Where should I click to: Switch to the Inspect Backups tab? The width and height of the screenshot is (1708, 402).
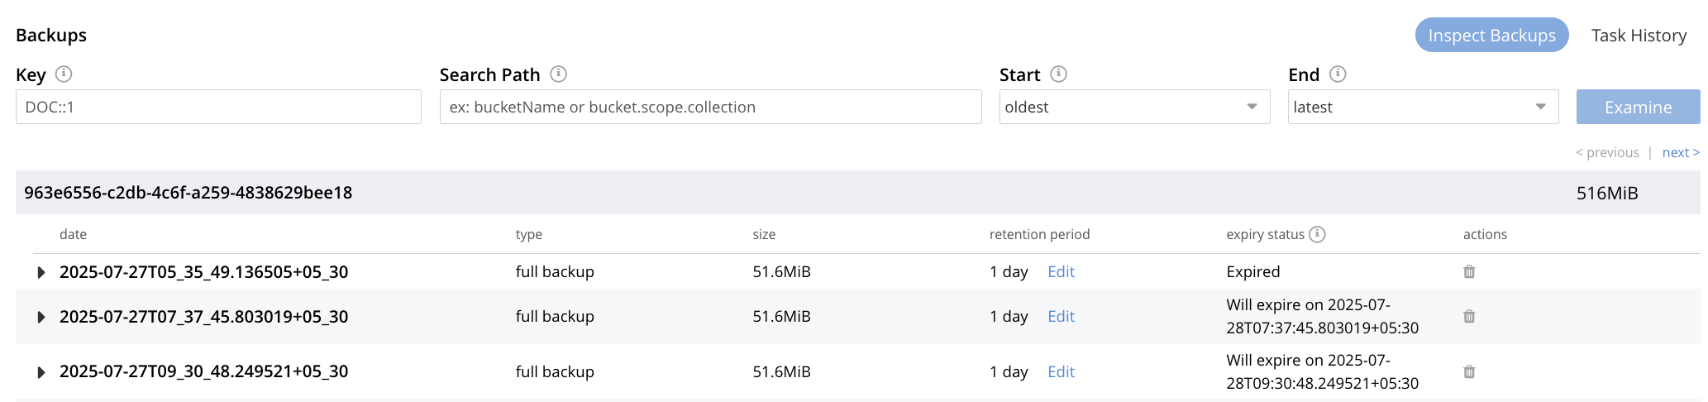(1491, 36)
